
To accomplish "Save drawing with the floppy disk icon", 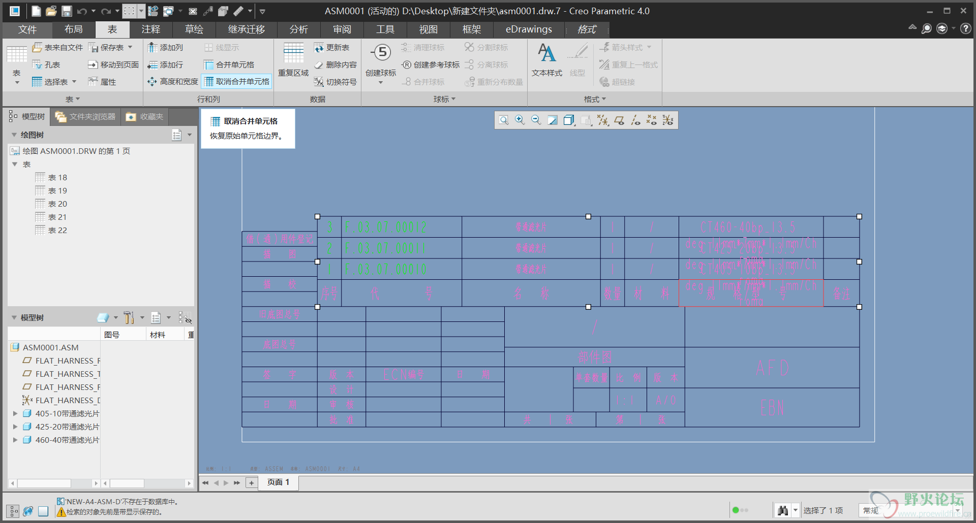I will click(67, 11).
